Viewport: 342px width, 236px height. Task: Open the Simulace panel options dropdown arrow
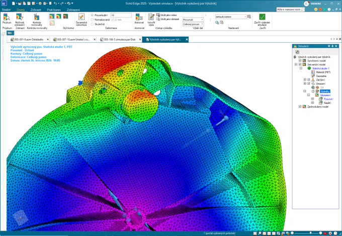[329, 46]
